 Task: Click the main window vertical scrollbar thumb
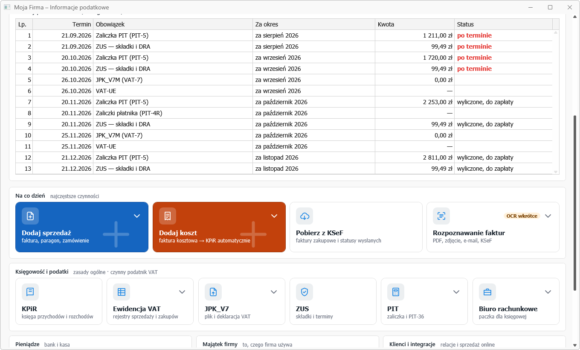576,203
